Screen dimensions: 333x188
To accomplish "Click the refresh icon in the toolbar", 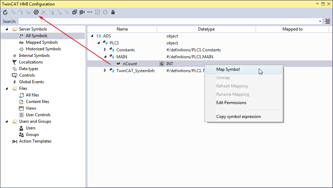I will coord(5,12).
